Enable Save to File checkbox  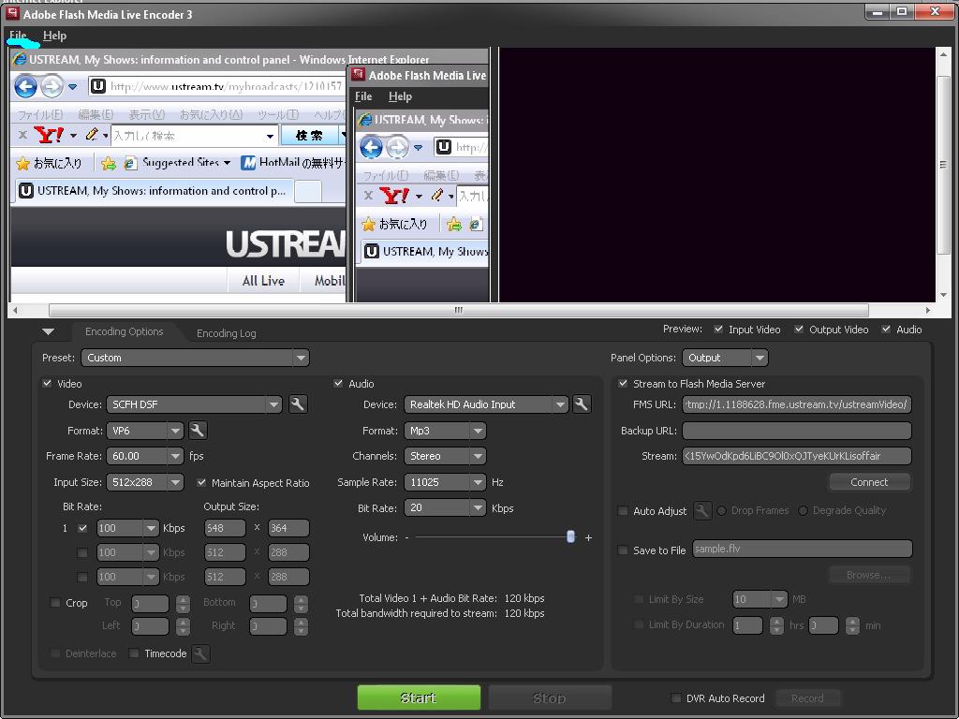pos(623,550)
